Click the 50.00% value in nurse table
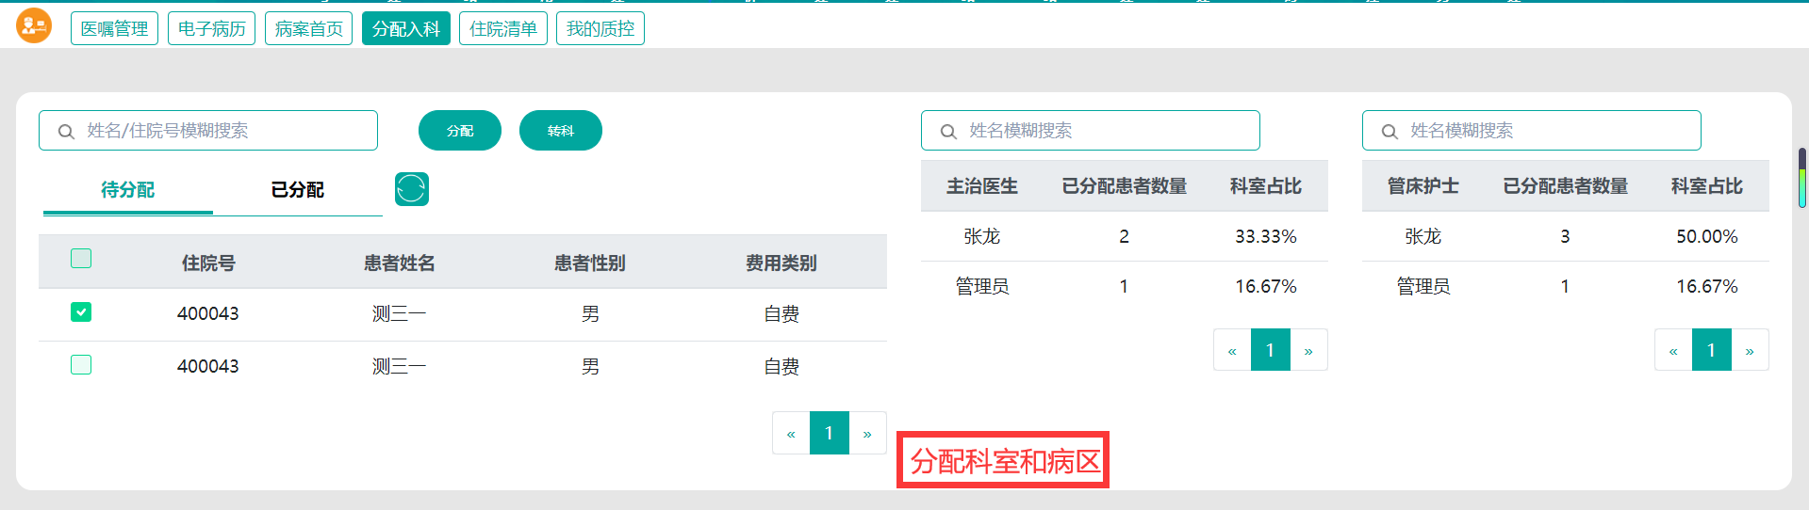 tap(1707, 236)
